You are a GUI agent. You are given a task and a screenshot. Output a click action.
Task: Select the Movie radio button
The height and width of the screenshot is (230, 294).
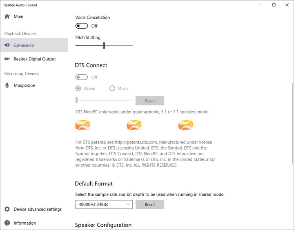[x=78, y=88]
